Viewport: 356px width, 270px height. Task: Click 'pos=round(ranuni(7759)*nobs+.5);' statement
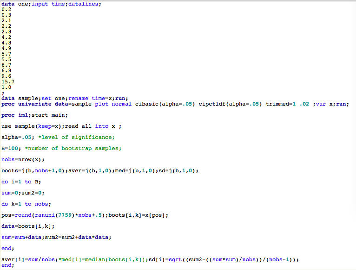tap(55, 215)
